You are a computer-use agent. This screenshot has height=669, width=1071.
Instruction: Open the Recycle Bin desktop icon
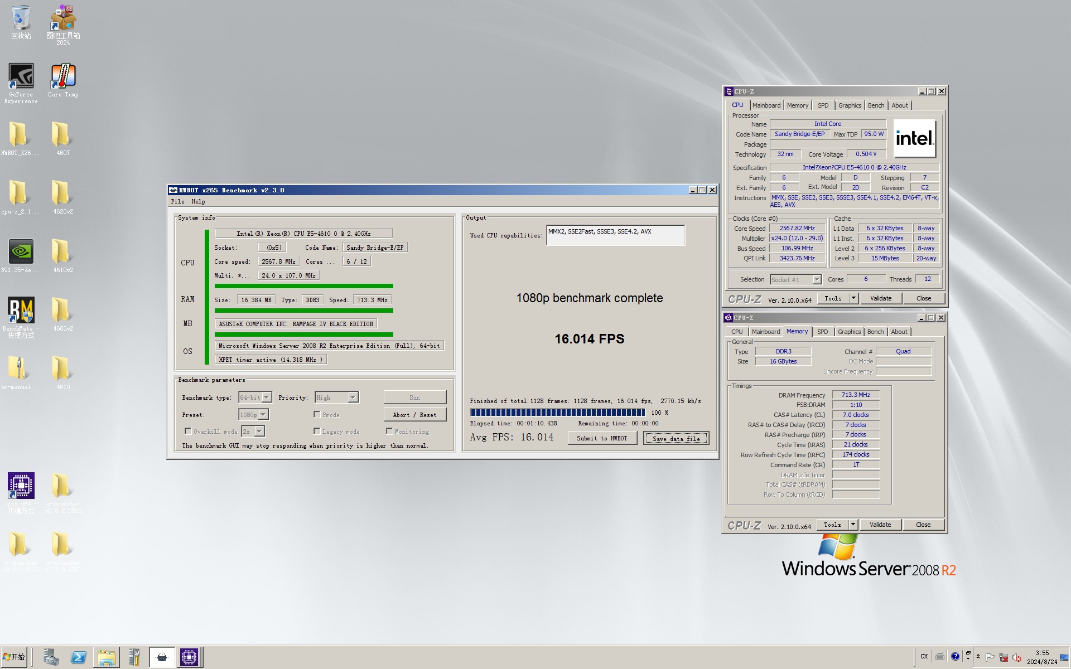21,22
